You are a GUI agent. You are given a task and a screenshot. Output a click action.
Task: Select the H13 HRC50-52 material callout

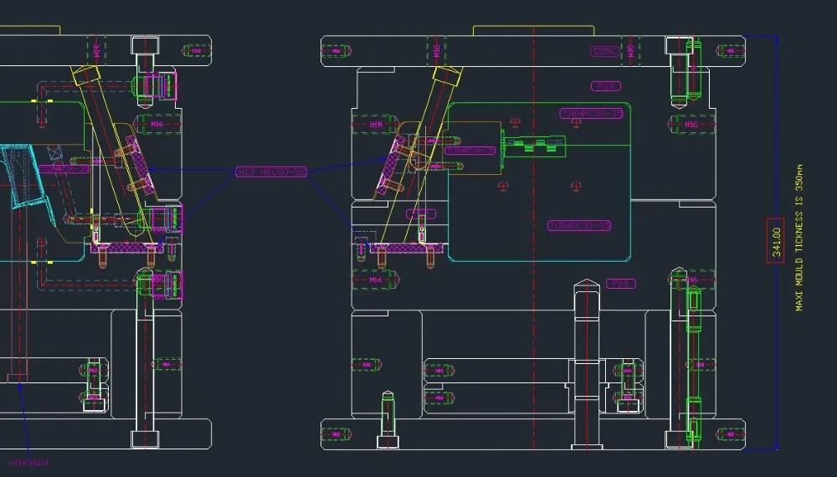tap(271, 172)
